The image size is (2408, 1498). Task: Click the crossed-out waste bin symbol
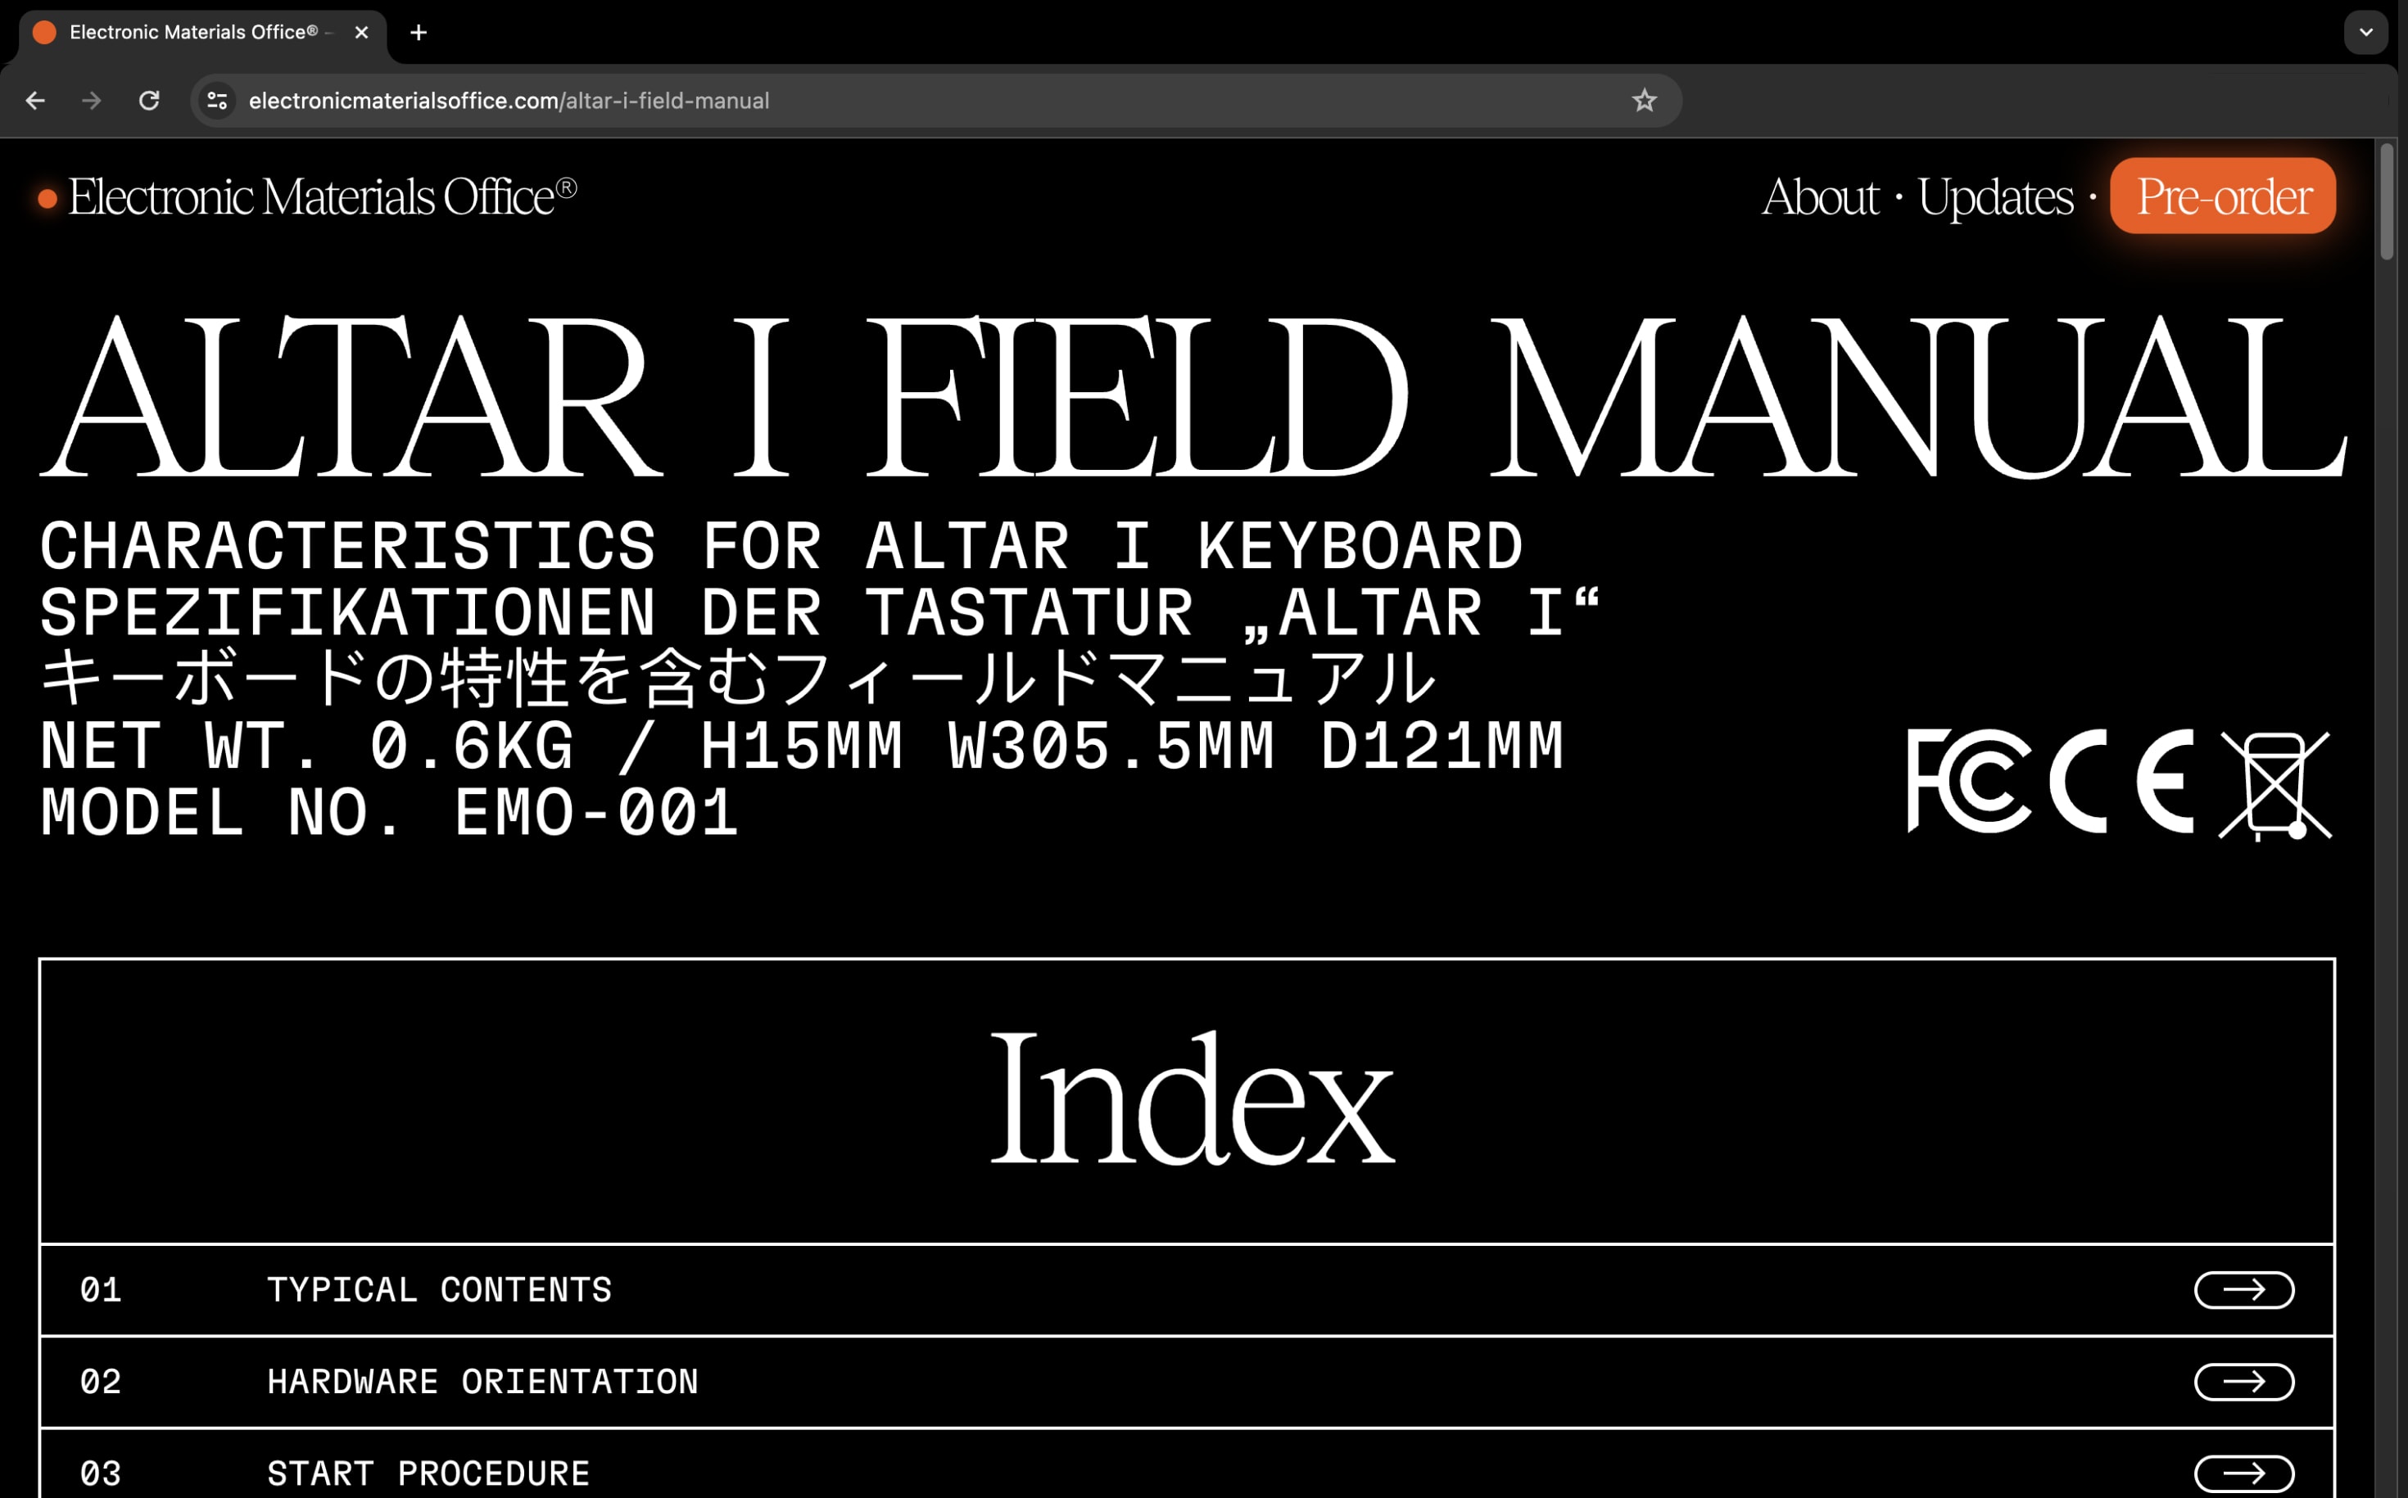click(2274, 786)
